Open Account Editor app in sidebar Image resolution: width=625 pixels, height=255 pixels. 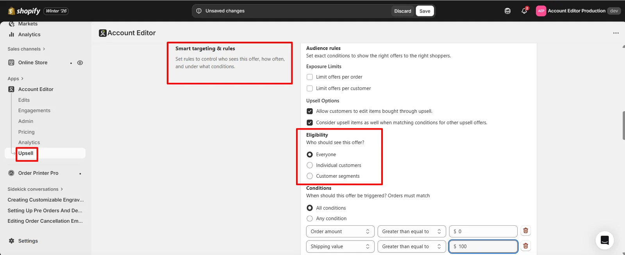[x=36, y=89]
